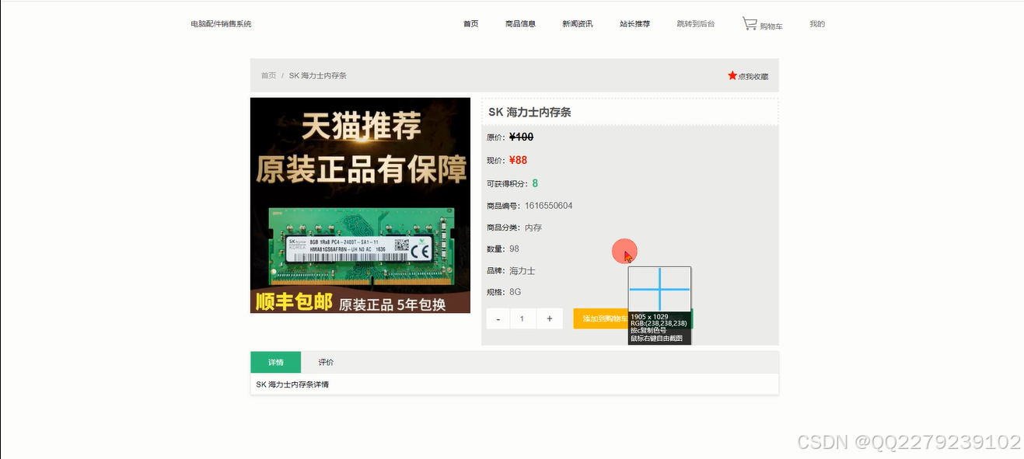Viewport: 1024px width, 459px height.
Task: Click product number 1616550604
Action: pyautogui.click(x=548, y=206)
